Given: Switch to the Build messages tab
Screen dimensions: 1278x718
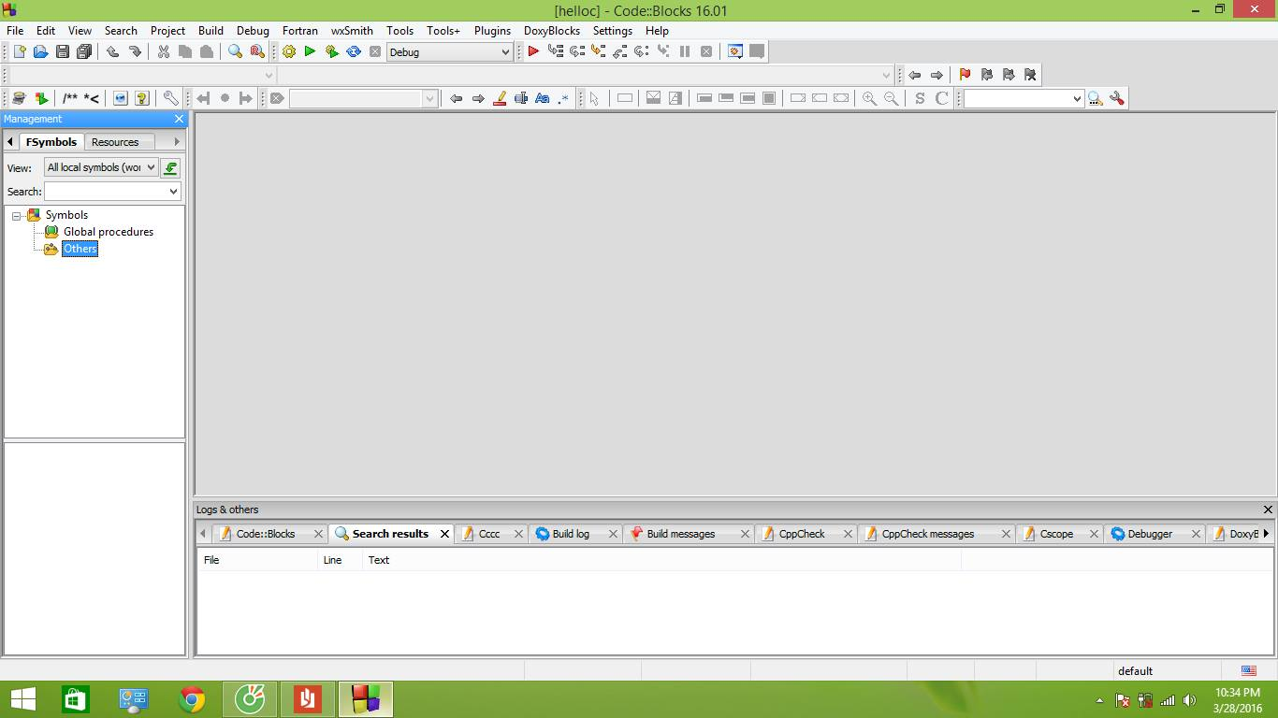Looking at the screenshot, I should pos(680,534).
